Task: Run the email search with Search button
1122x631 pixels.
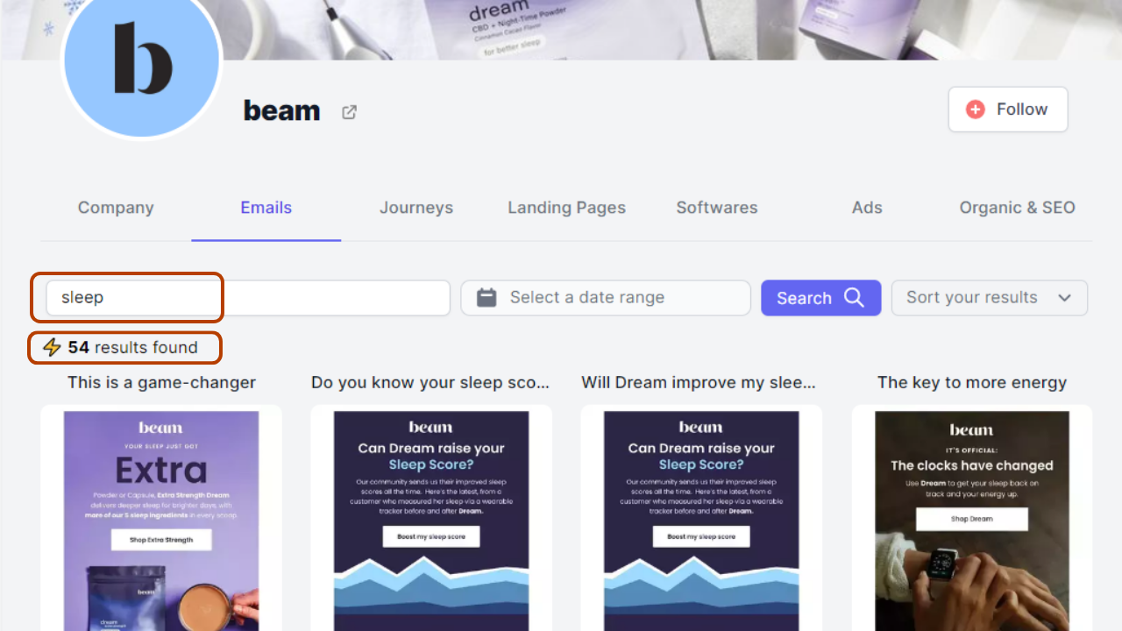Action: pos(820,298)
